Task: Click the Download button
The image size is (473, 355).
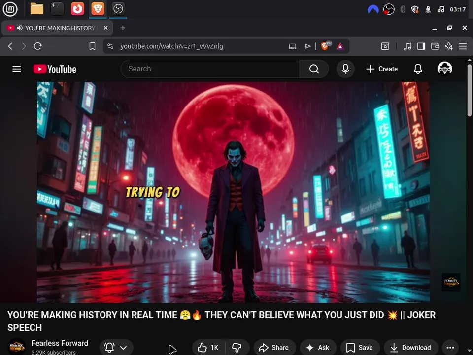Action: (x=410, y=348)
